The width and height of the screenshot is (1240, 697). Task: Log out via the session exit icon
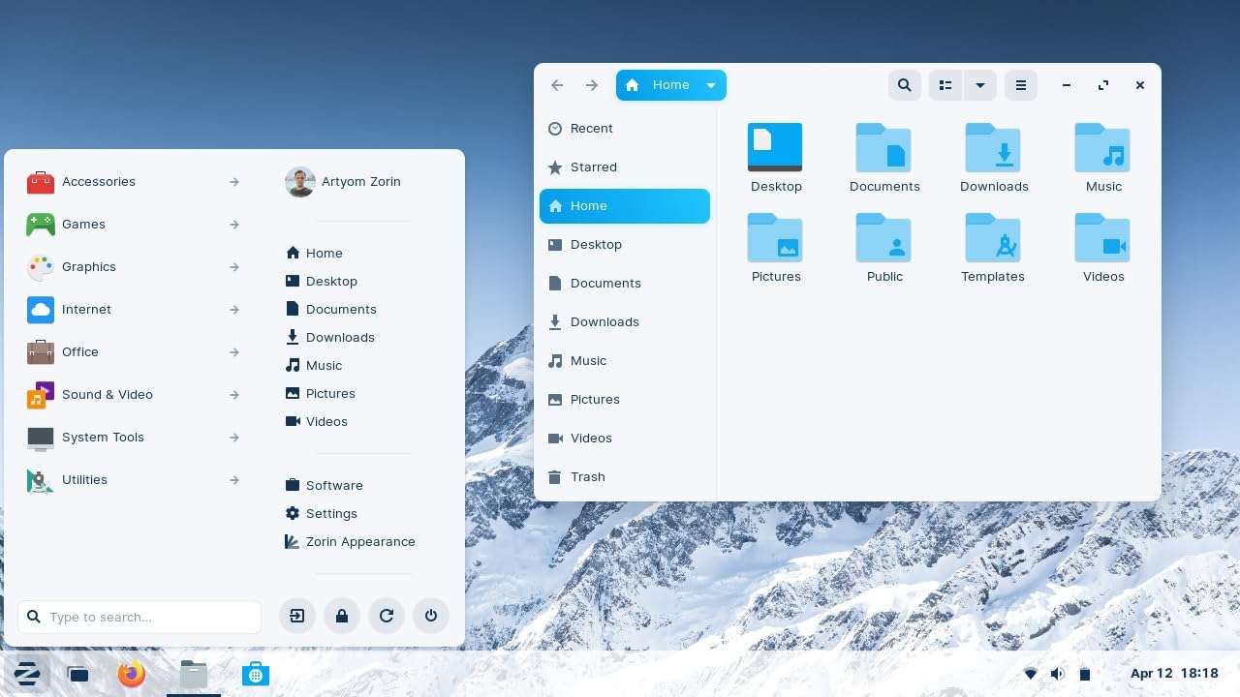pos(296,616)
